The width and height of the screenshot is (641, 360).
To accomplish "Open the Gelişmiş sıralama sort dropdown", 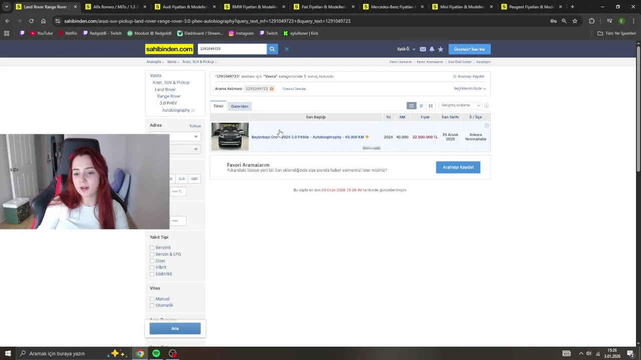I will click(460, 105).
